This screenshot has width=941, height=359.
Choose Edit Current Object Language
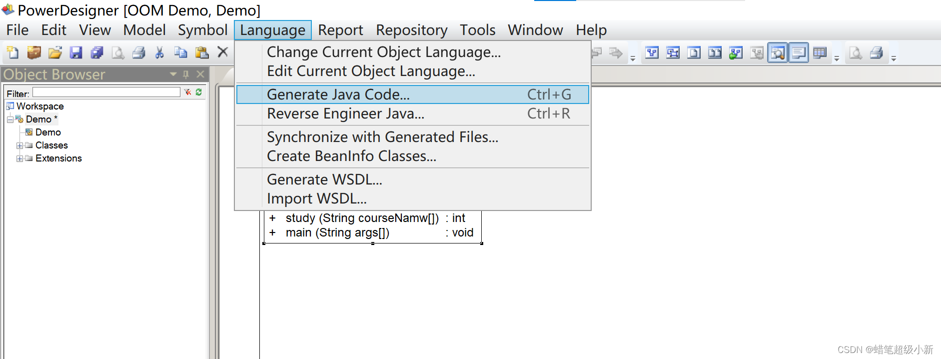coord(413,71)
